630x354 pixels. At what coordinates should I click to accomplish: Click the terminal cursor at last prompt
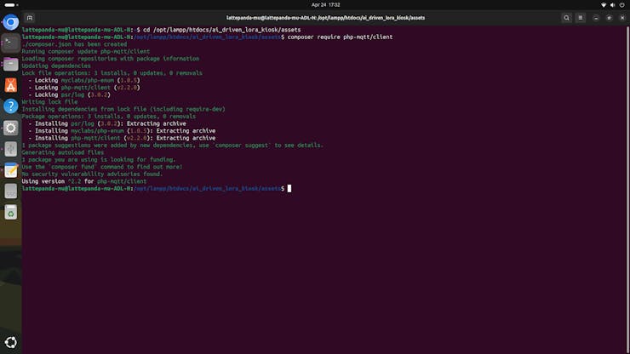[x=289, y=188]
